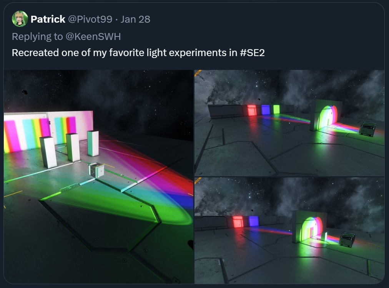Click the green glowing panel in top-right image
Image resolution: width=389 pixels, height=288 pixels.
point(276,109)
